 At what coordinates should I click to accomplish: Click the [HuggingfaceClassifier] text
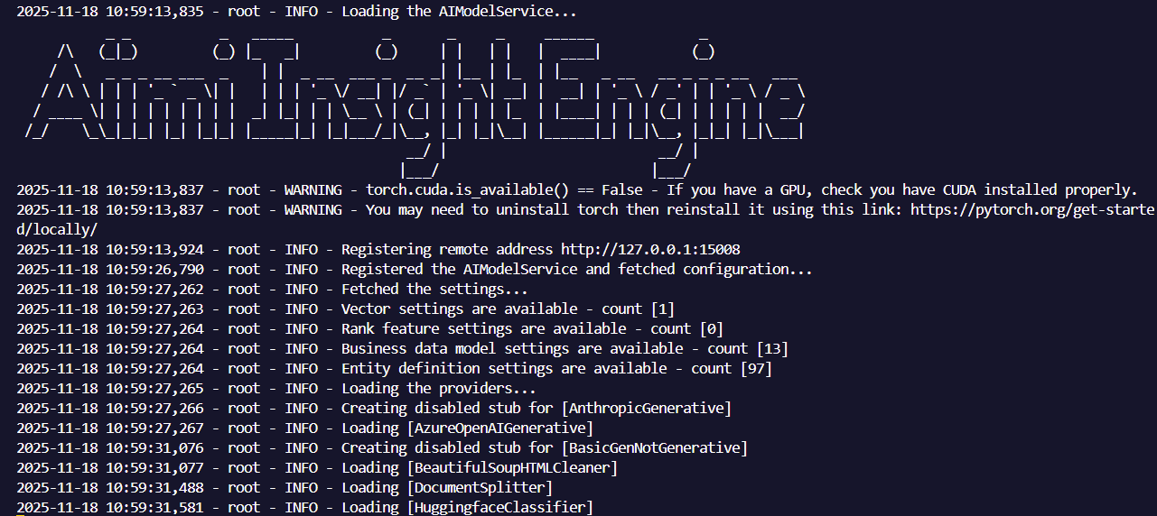[x=500, y=507]
